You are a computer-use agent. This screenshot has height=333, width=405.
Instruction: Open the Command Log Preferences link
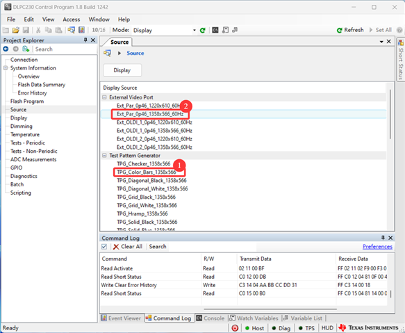377,247
